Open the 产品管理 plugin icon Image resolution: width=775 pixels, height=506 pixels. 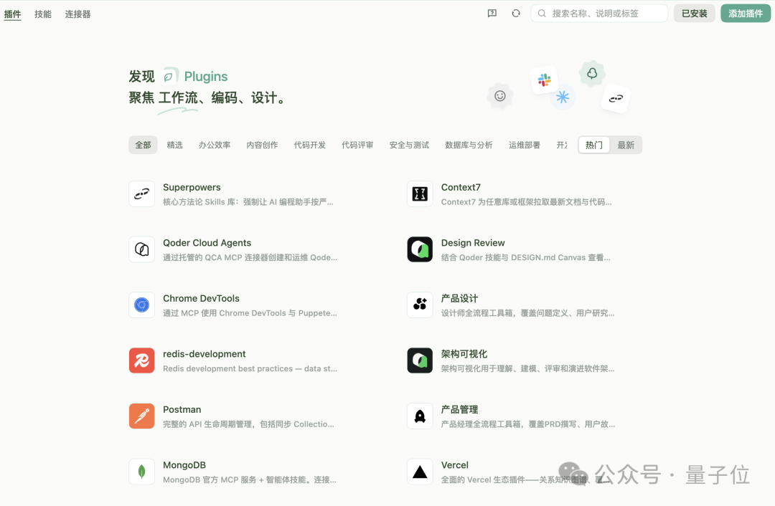coord(420,416)
